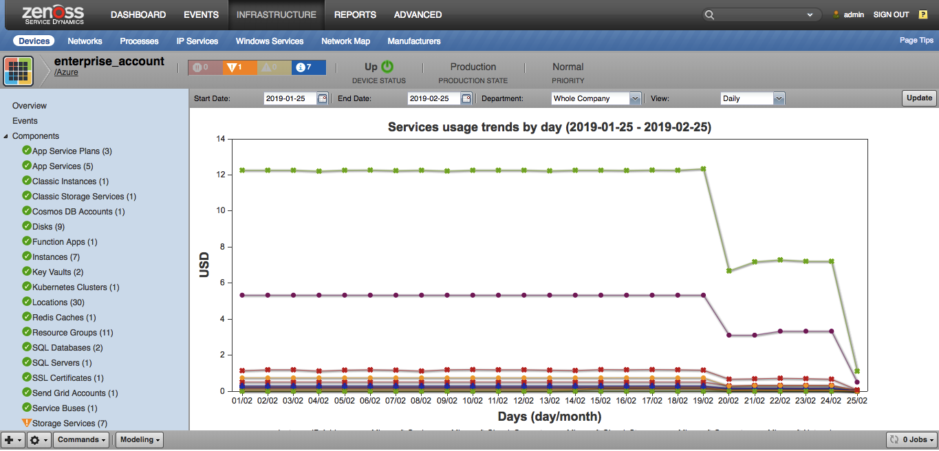Click the Zenoss Service Dynamics logo
Screen dimensions: 939x451
coord(53,14)
